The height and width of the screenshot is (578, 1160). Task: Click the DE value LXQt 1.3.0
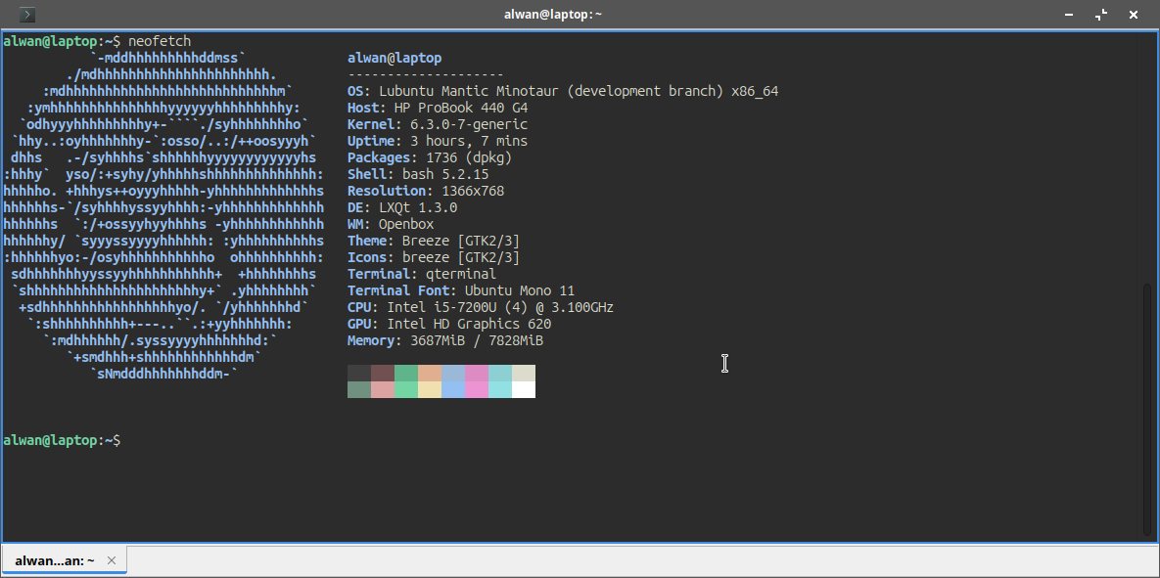(418, 207)
